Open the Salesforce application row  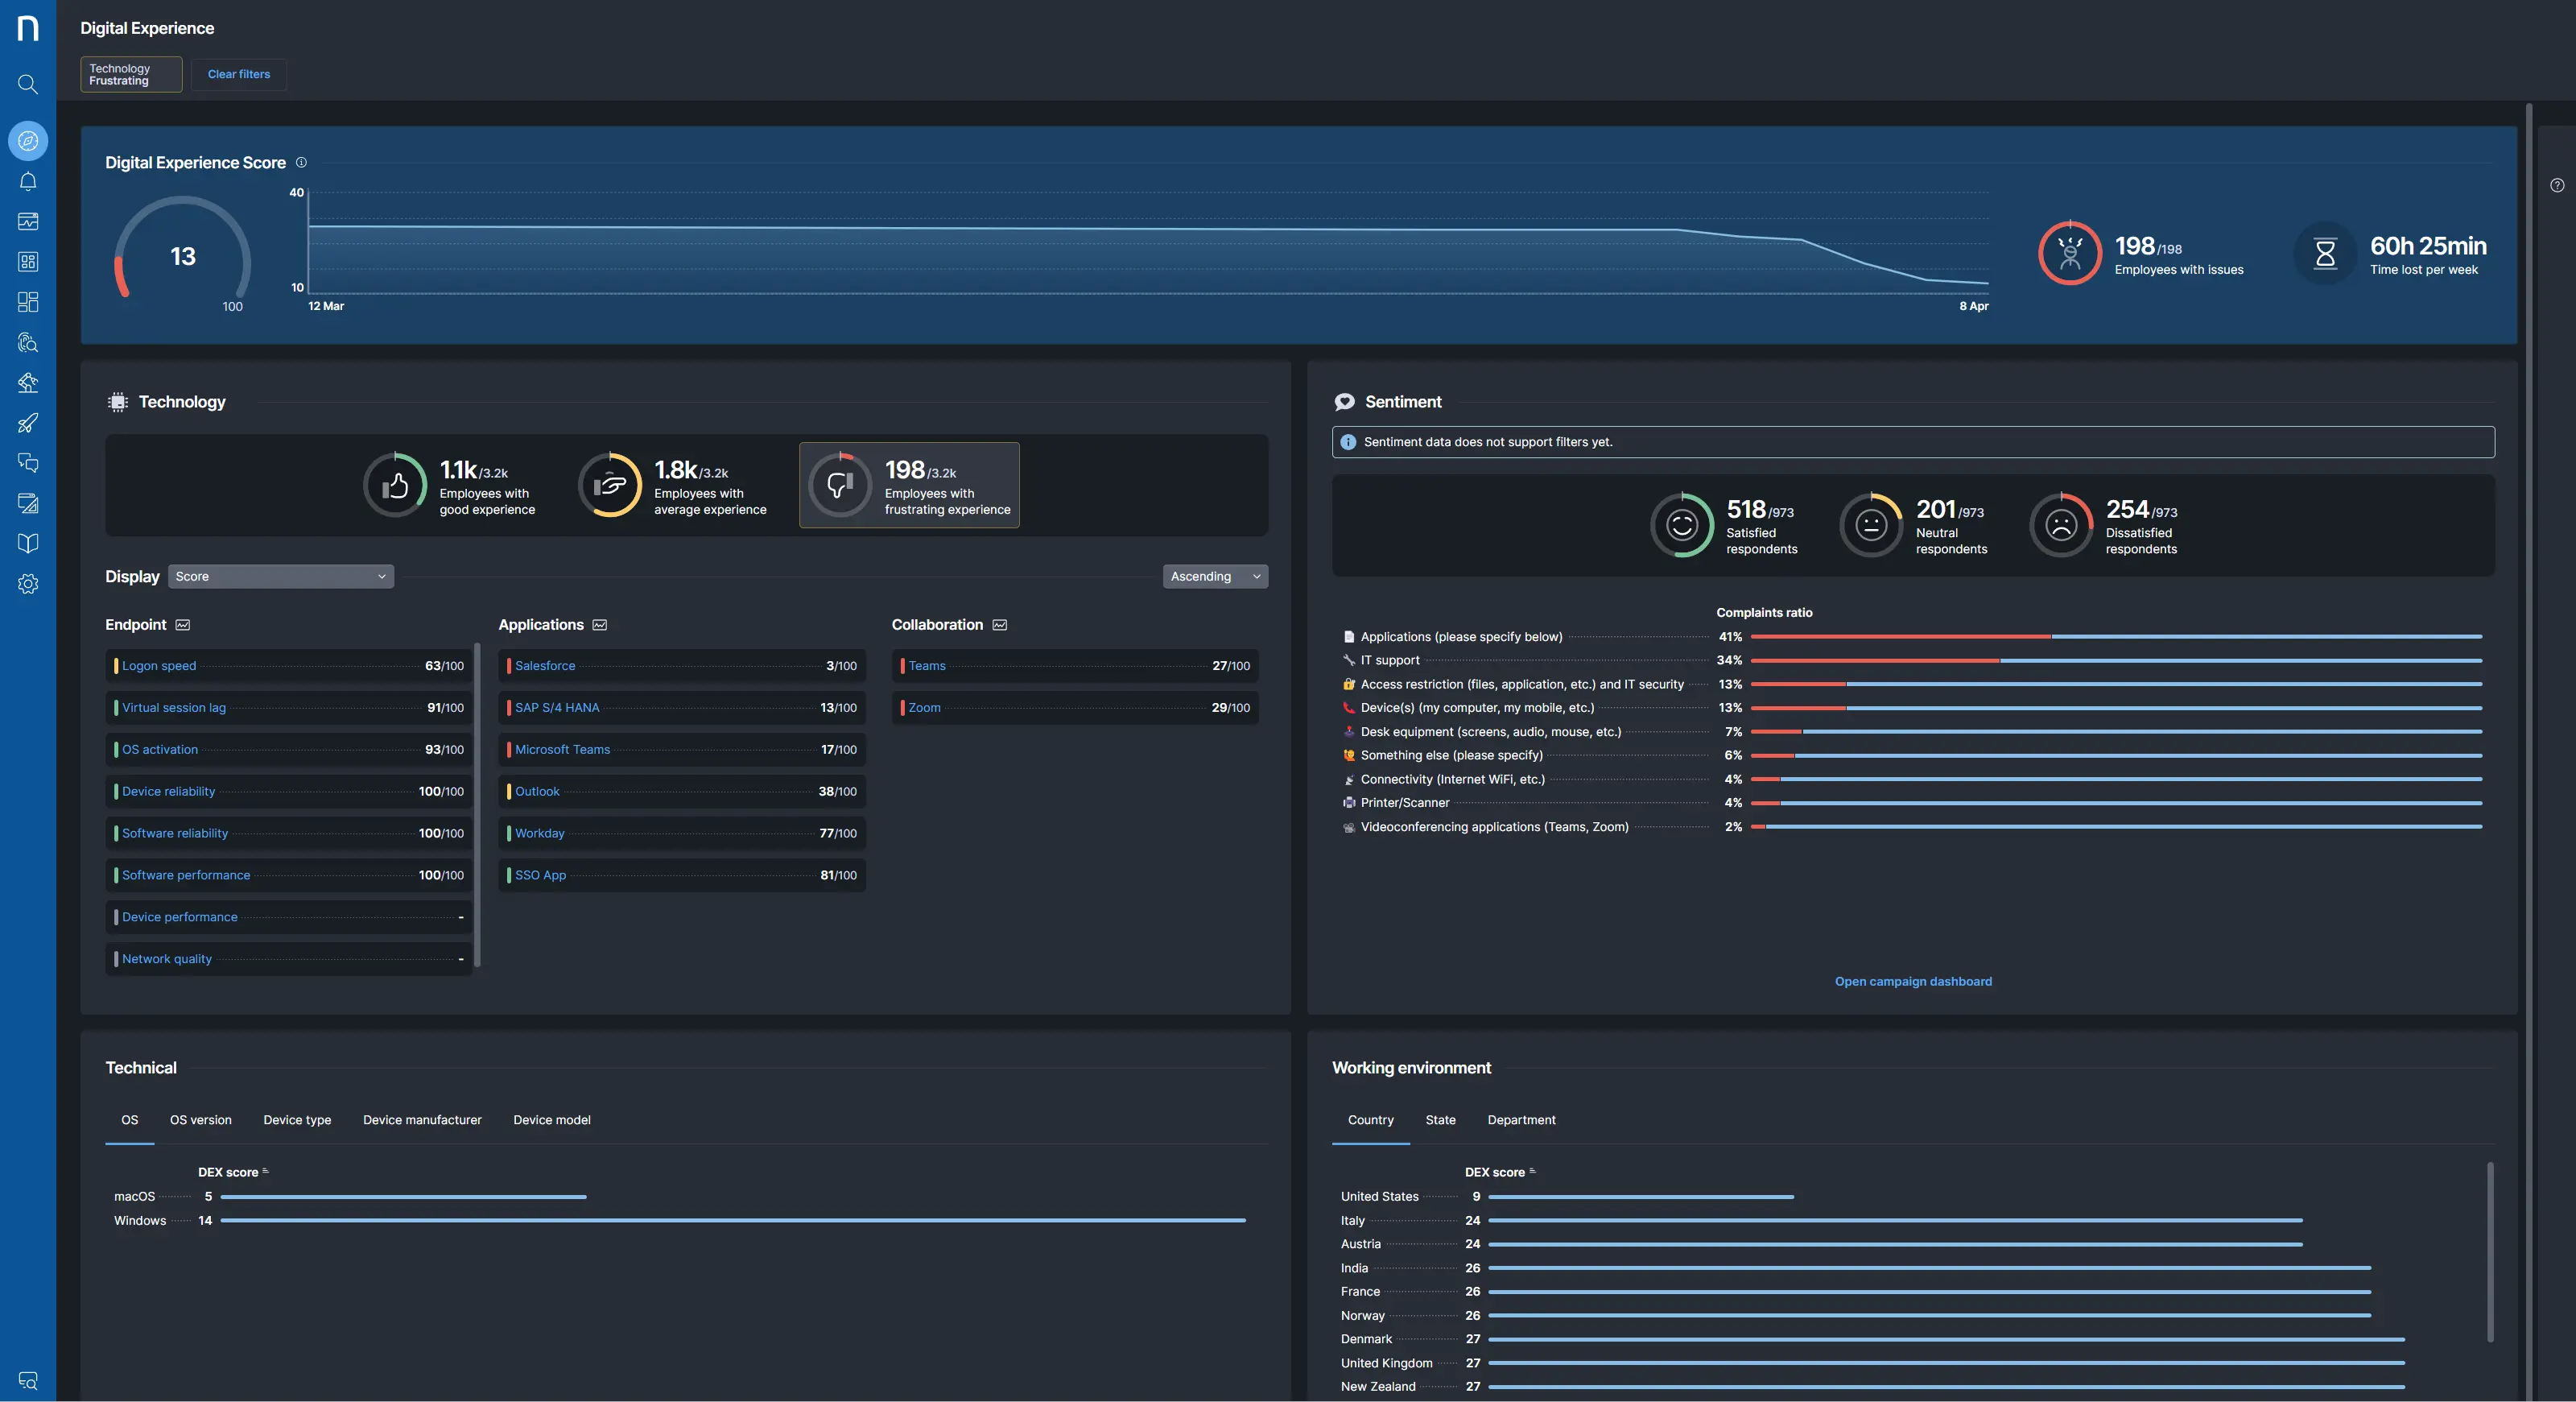click(682, 666)
